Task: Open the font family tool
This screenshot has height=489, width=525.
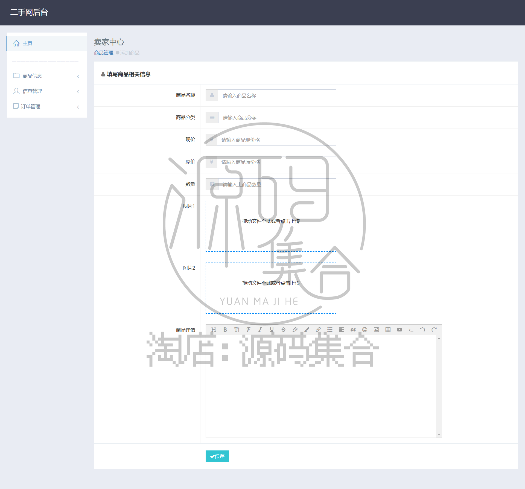Action: [x=248, y=330]
